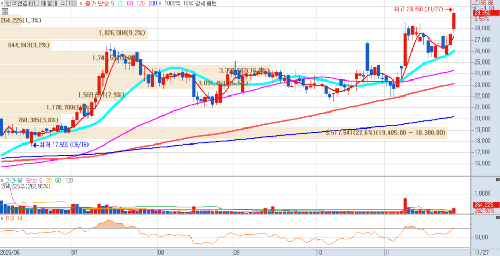The image size is (500, 256).
Task: Click the square marker before RSI 14
Action: click(x=2, y=218)
